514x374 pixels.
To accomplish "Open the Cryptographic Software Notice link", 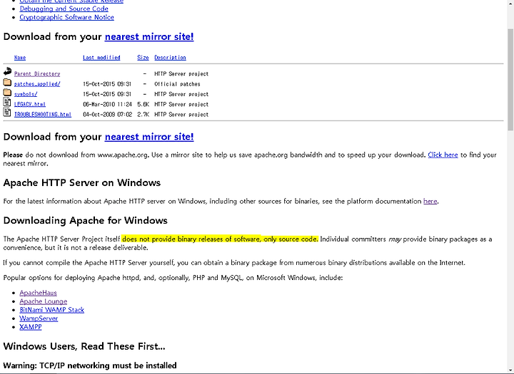I will pyautogui.click(x=67, y=17).
